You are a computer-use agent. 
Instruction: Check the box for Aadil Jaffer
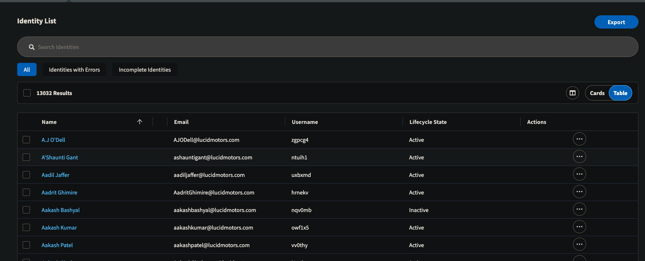(x=26, y=175)
